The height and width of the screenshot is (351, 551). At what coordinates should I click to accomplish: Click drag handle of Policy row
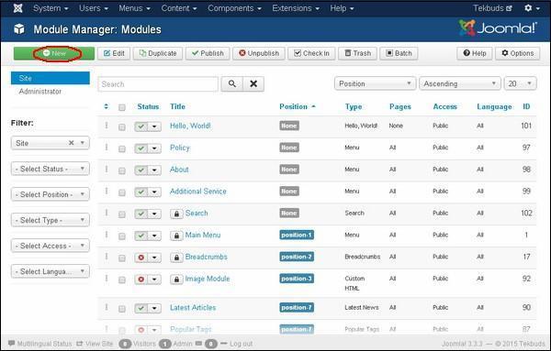[107, 147]
